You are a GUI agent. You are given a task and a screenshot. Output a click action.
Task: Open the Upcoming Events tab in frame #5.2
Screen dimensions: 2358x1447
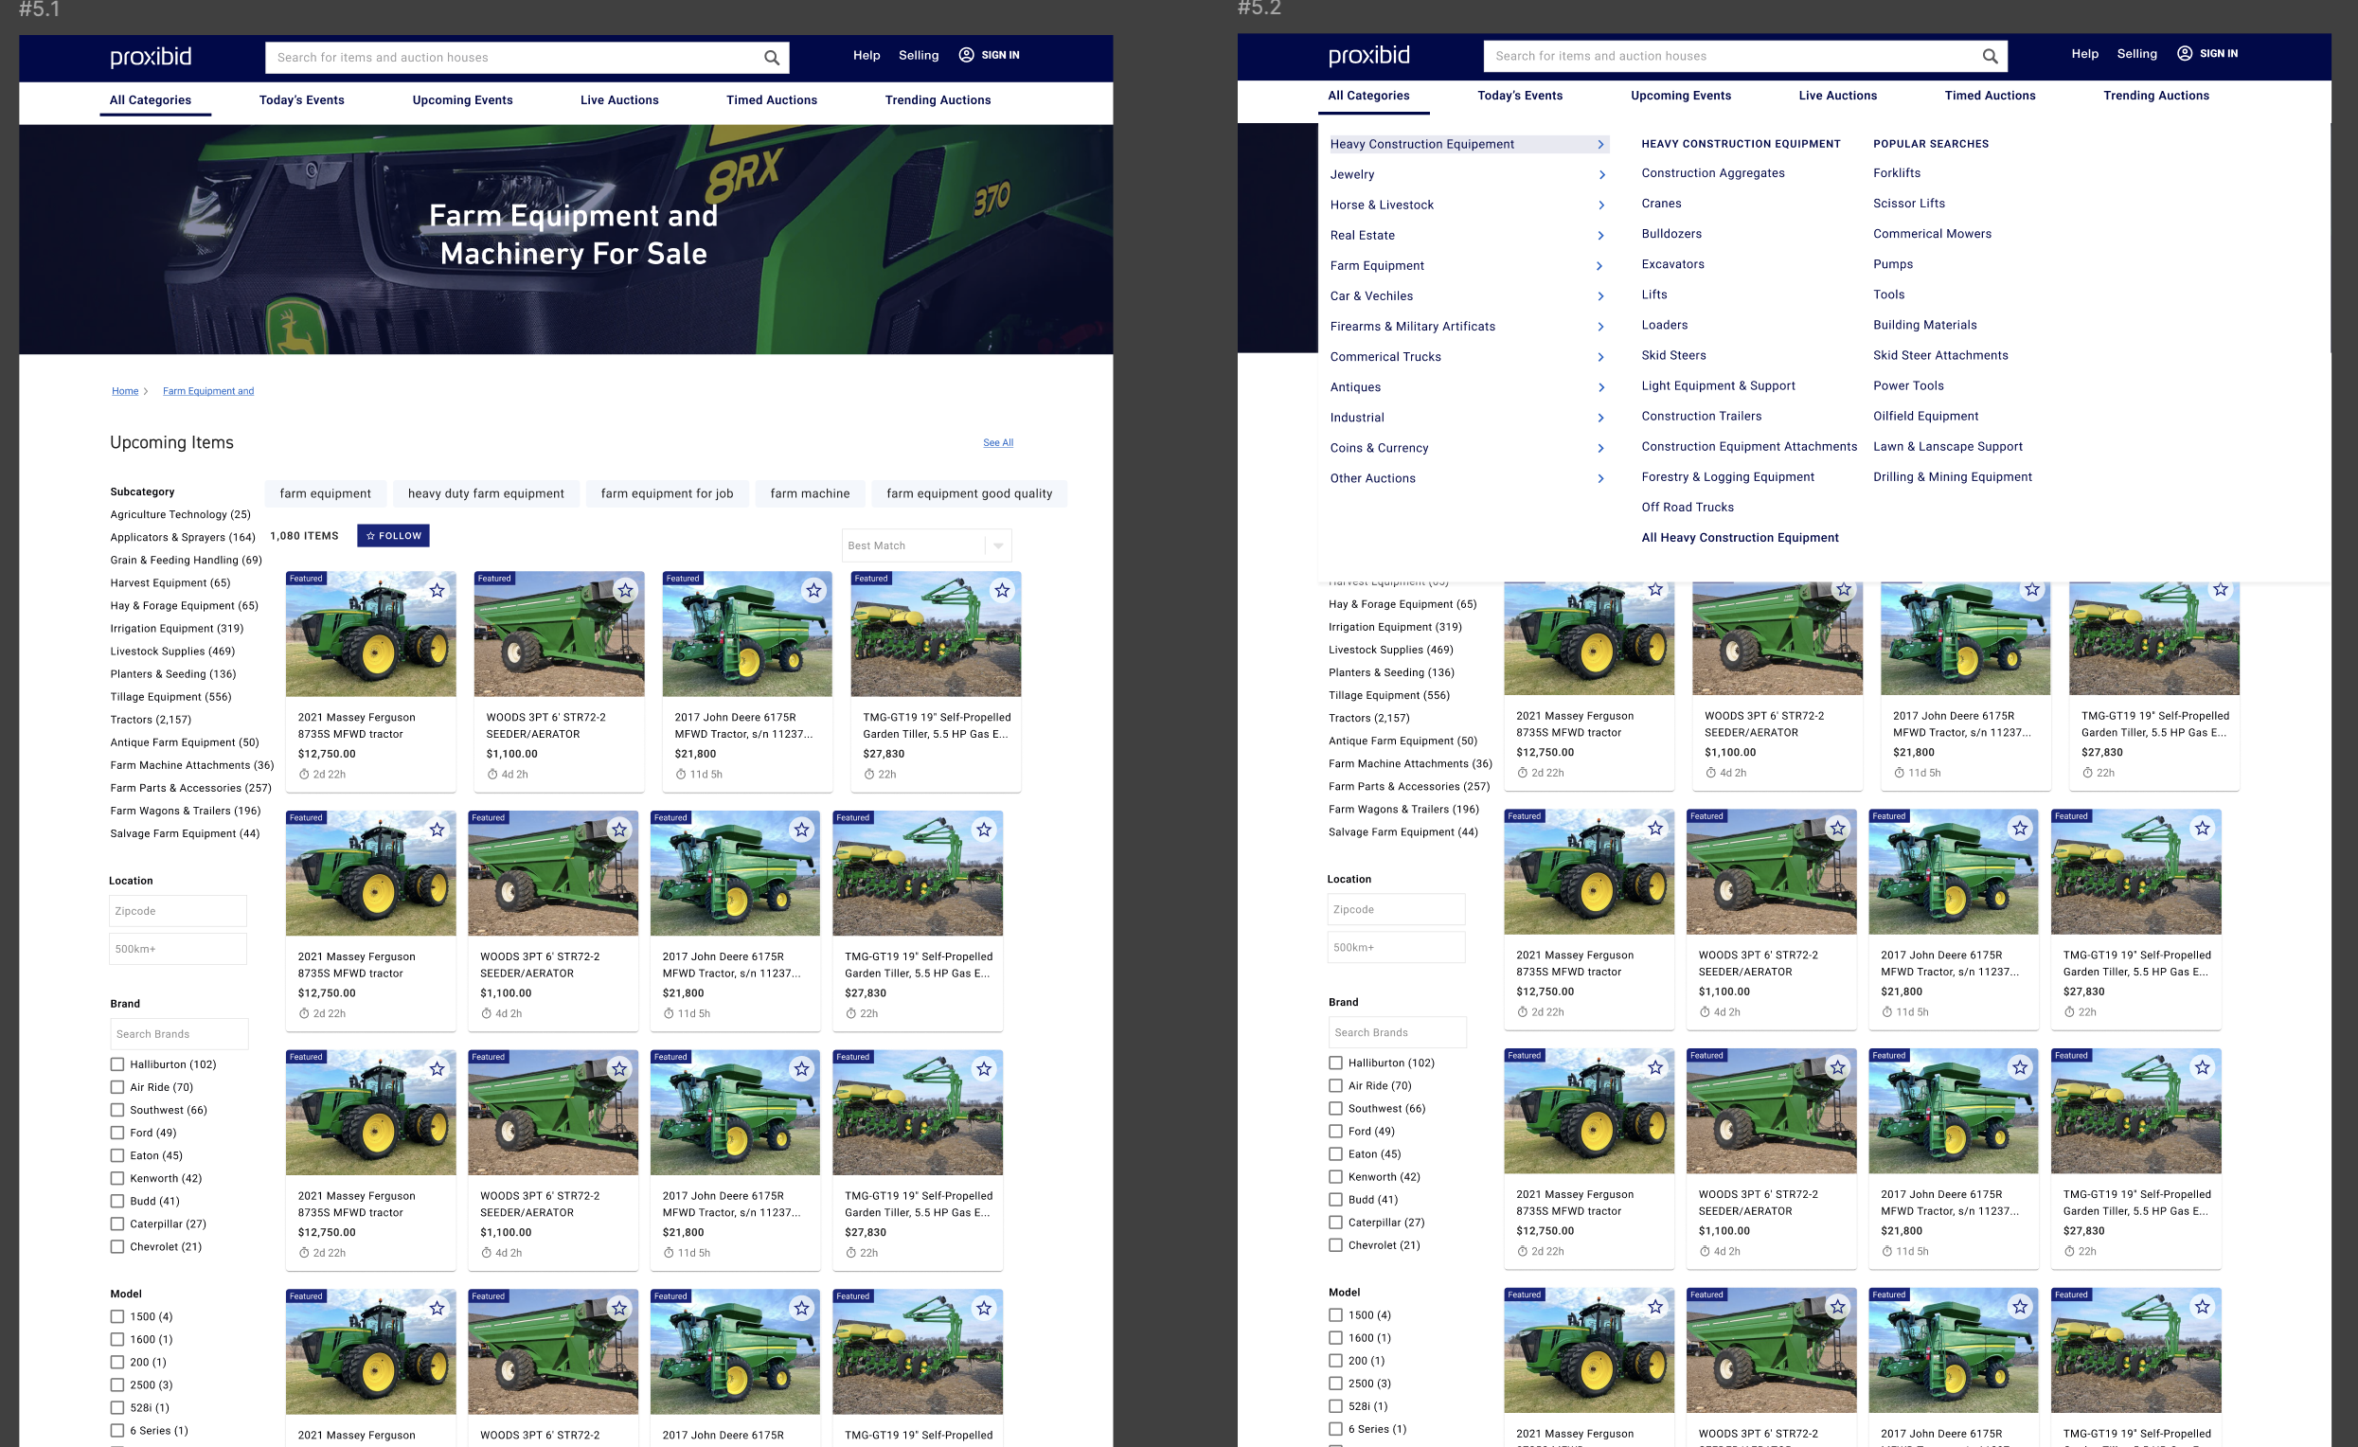click(1681, 96)
